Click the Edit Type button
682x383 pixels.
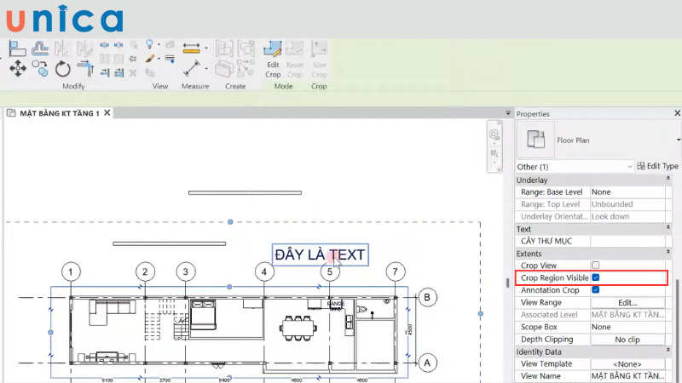coord(658,166)
